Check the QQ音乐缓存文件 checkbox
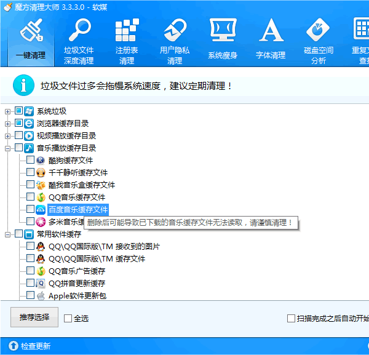The width and height of the screenshot is (369, 355). (x=30, y=197)
